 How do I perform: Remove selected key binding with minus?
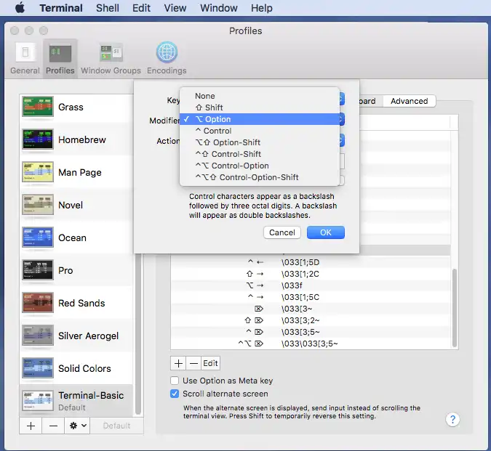coord(193,363)
